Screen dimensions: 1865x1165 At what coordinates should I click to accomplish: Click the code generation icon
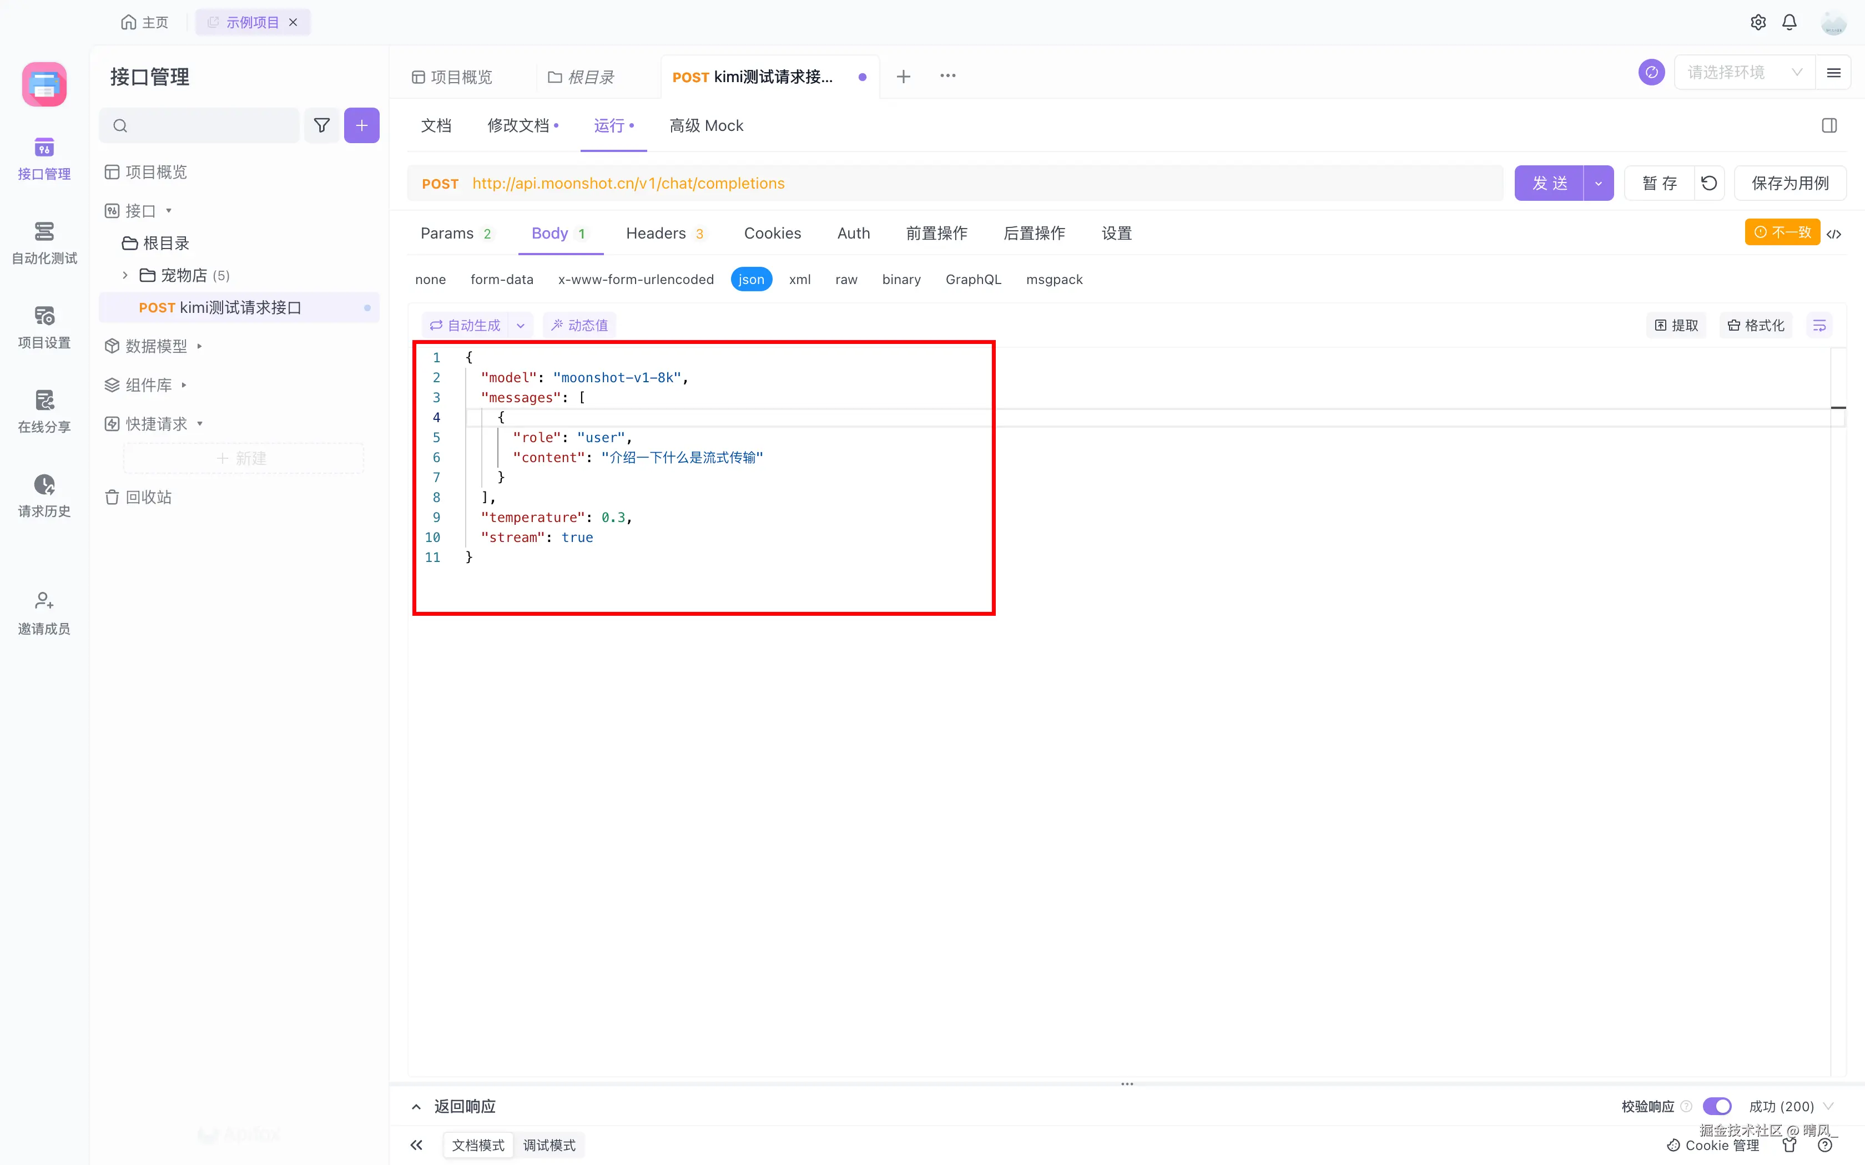1834,234
